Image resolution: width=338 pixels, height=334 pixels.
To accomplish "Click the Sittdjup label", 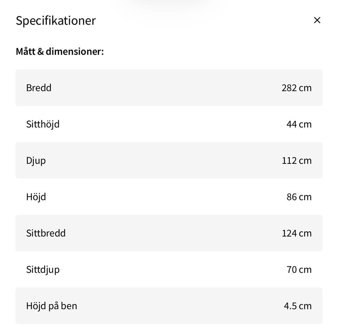I will point(43,269).
